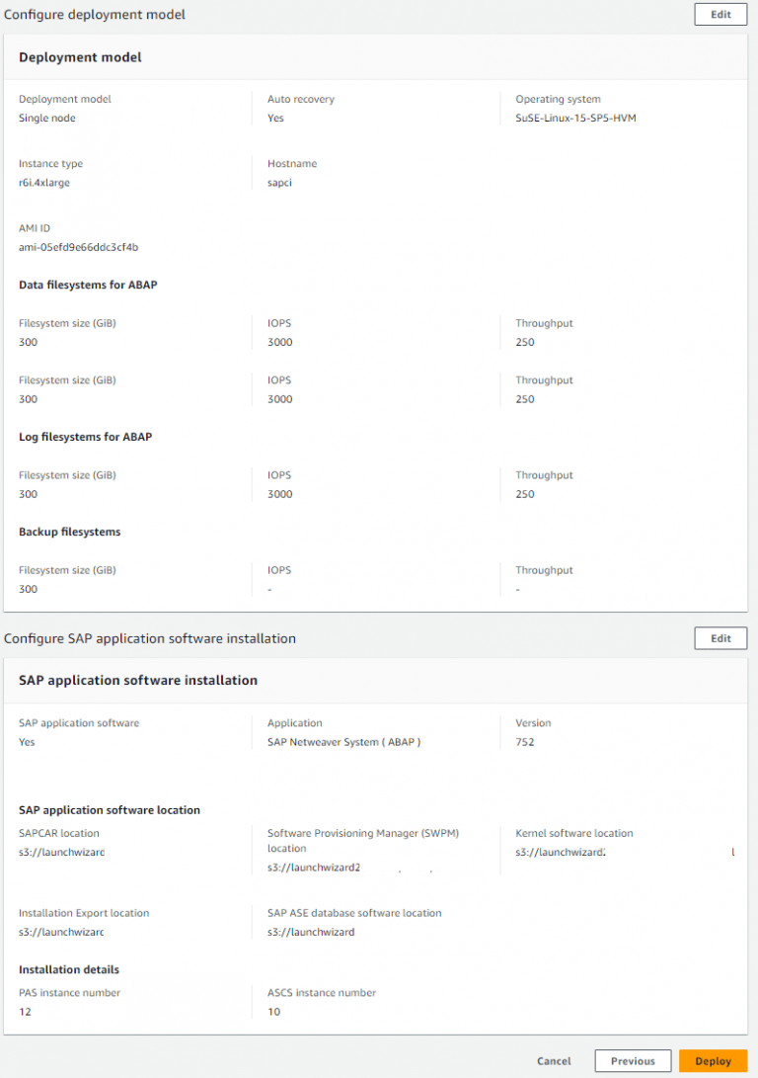758x1078 pixels.
Task: Click the Previous button
Action: coord(633,1060)
